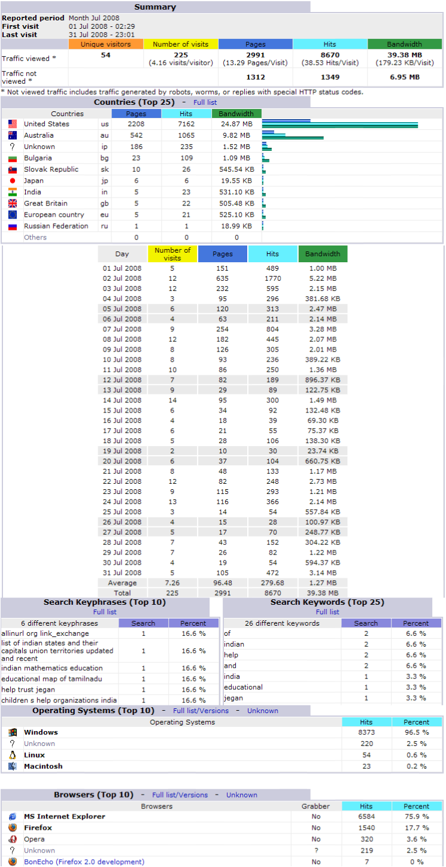Click the Slovak Republic flag icon
The width and height of the screenshot is (446, 867).
click(13, 169)
